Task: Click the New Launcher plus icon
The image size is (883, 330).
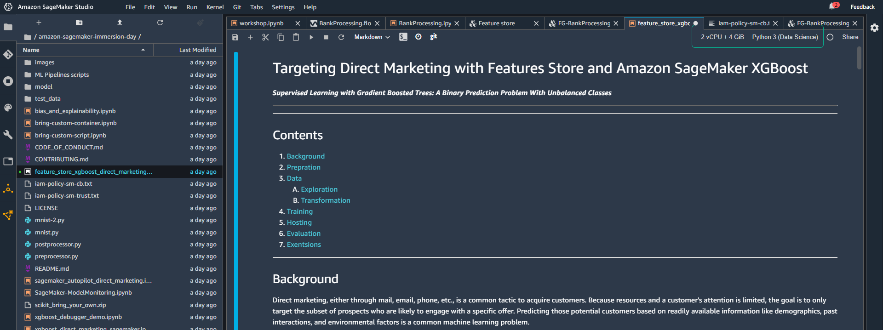Action: [39, 23]
